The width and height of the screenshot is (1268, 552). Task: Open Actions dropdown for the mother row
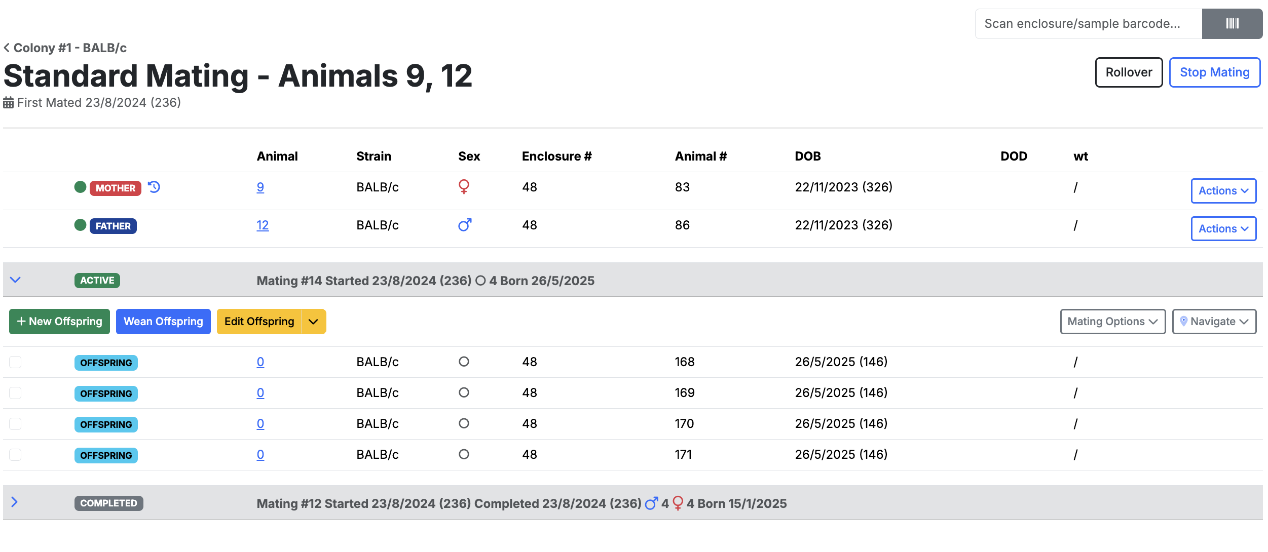(1223, 191)
